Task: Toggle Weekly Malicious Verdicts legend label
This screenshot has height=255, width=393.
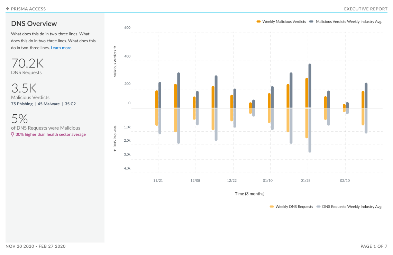Action: click(284, 21)
